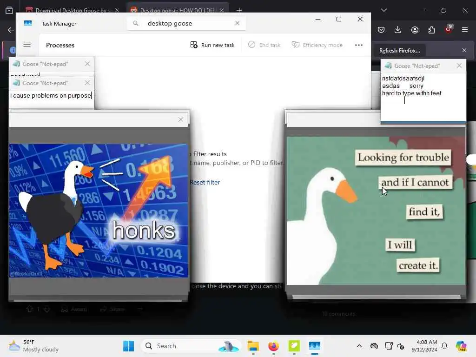
Task: Click the cloud sync-off tray icon
Action: [374, 346]
